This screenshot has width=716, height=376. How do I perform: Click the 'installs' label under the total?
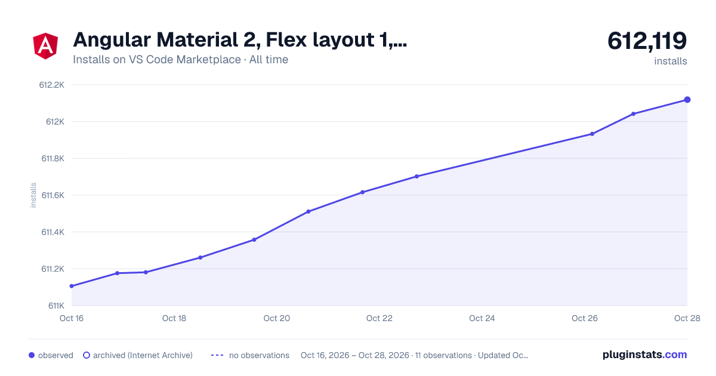click(671, 61)
